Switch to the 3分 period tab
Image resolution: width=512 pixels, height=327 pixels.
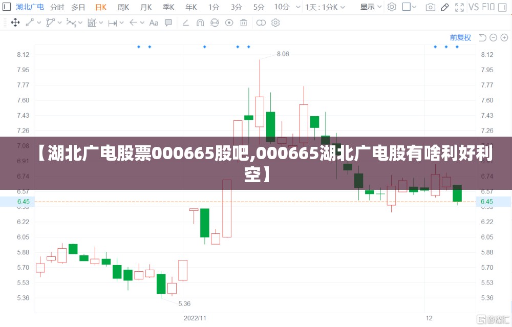(236, 7)
